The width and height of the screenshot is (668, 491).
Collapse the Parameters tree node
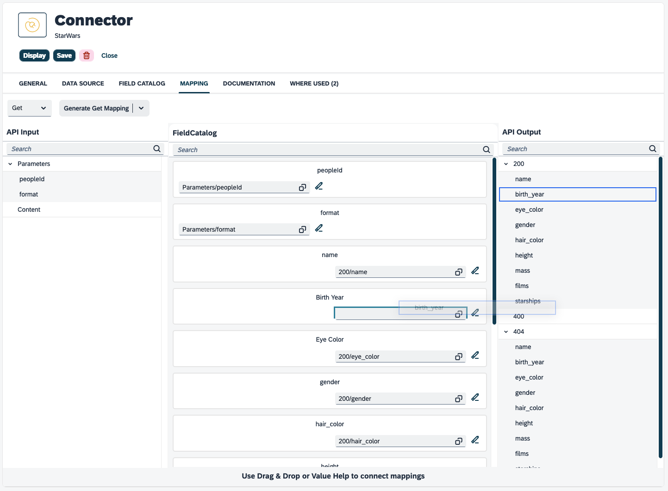coord(10,164)
